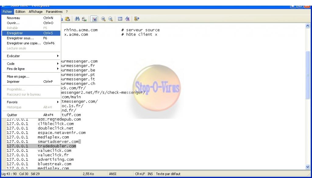Open the syntax scheme selection icon

point(120,19)
